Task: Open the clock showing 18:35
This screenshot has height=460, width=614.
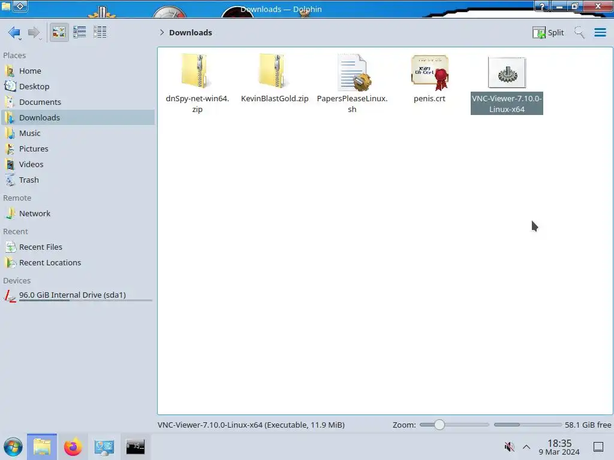Action: point(559,447)
